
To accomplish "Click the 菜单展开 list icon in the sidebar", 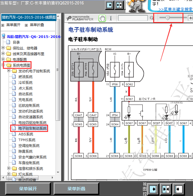I will pyautogui.click(x=3, y=25).
